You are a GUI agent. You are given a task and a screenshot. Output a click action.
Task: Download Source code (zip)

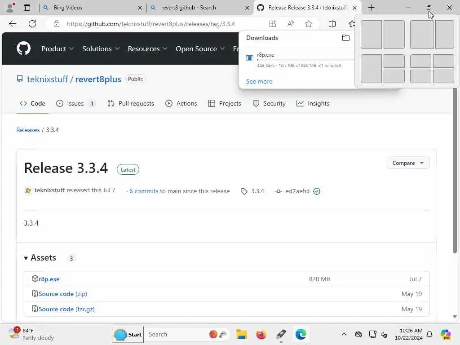(63, 294)
